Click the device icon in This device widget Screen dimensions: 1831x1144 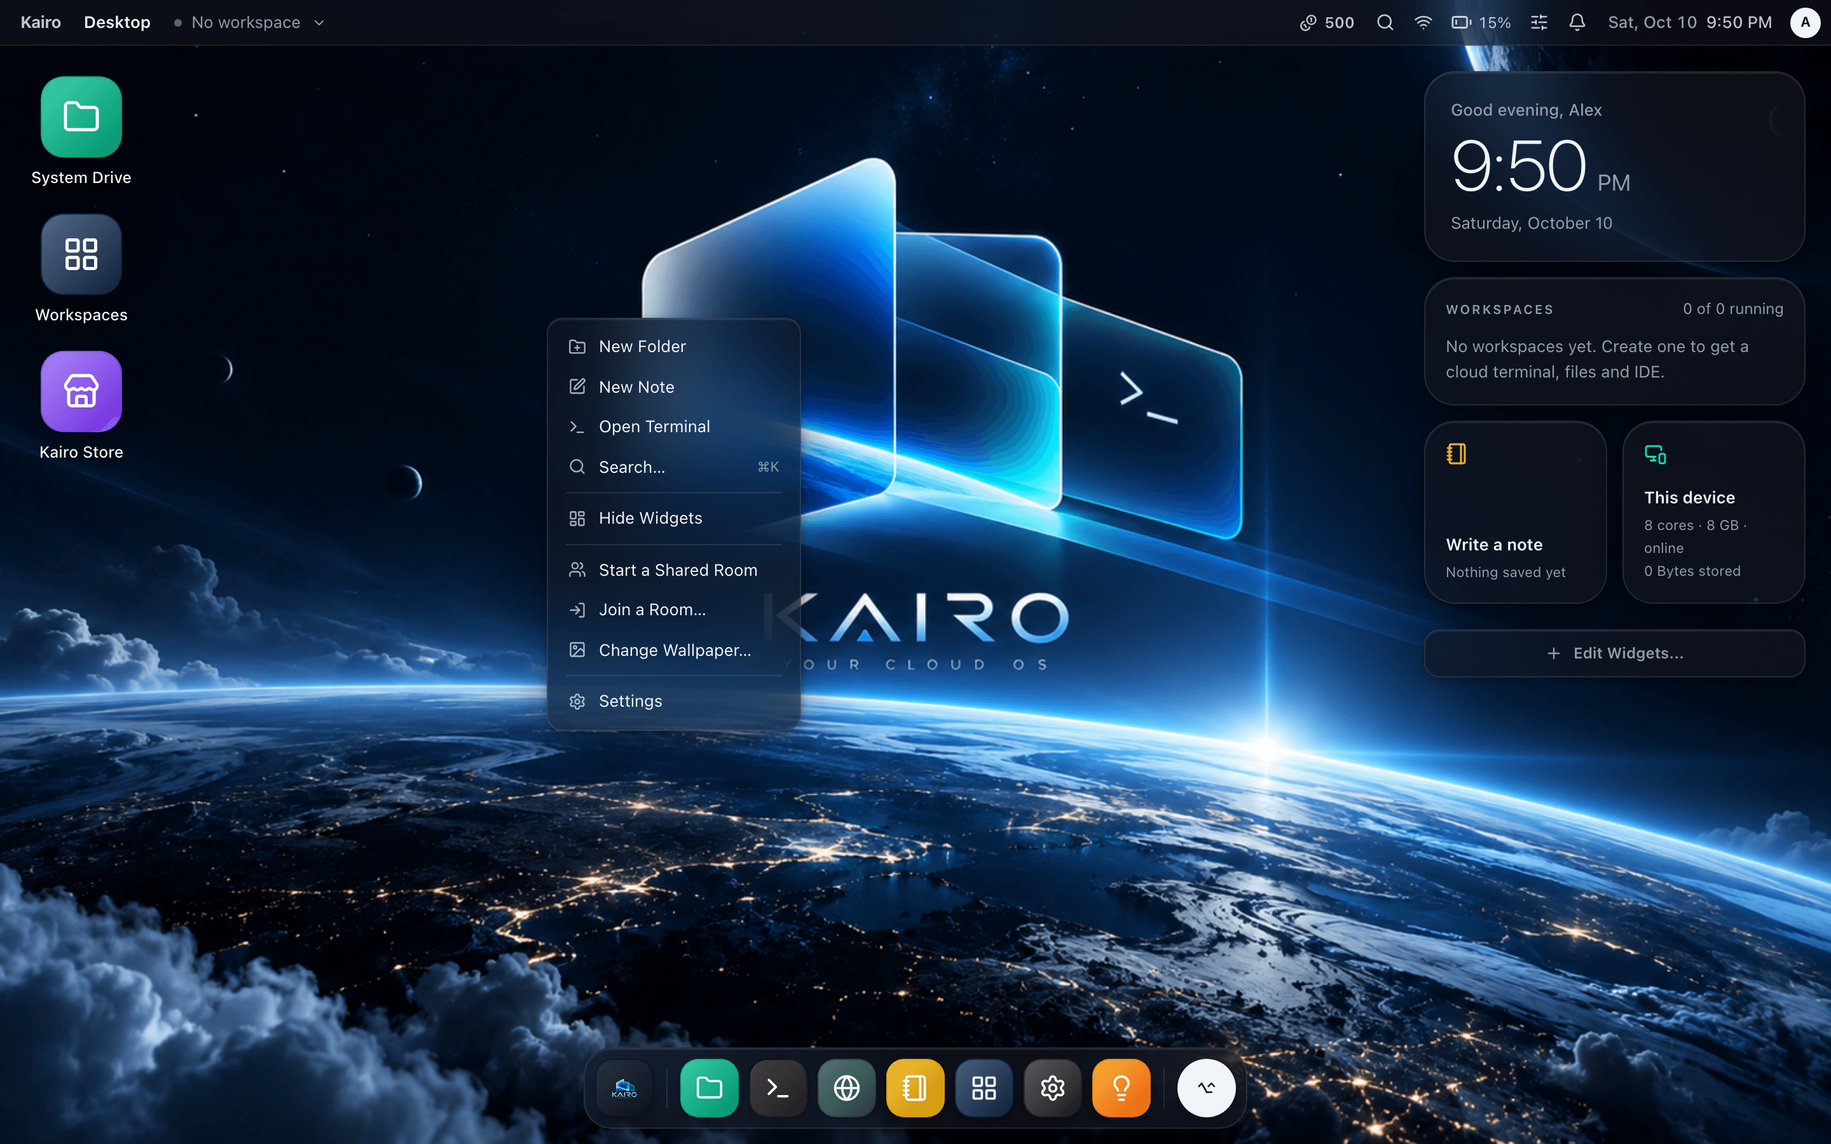pos(1655,454)
